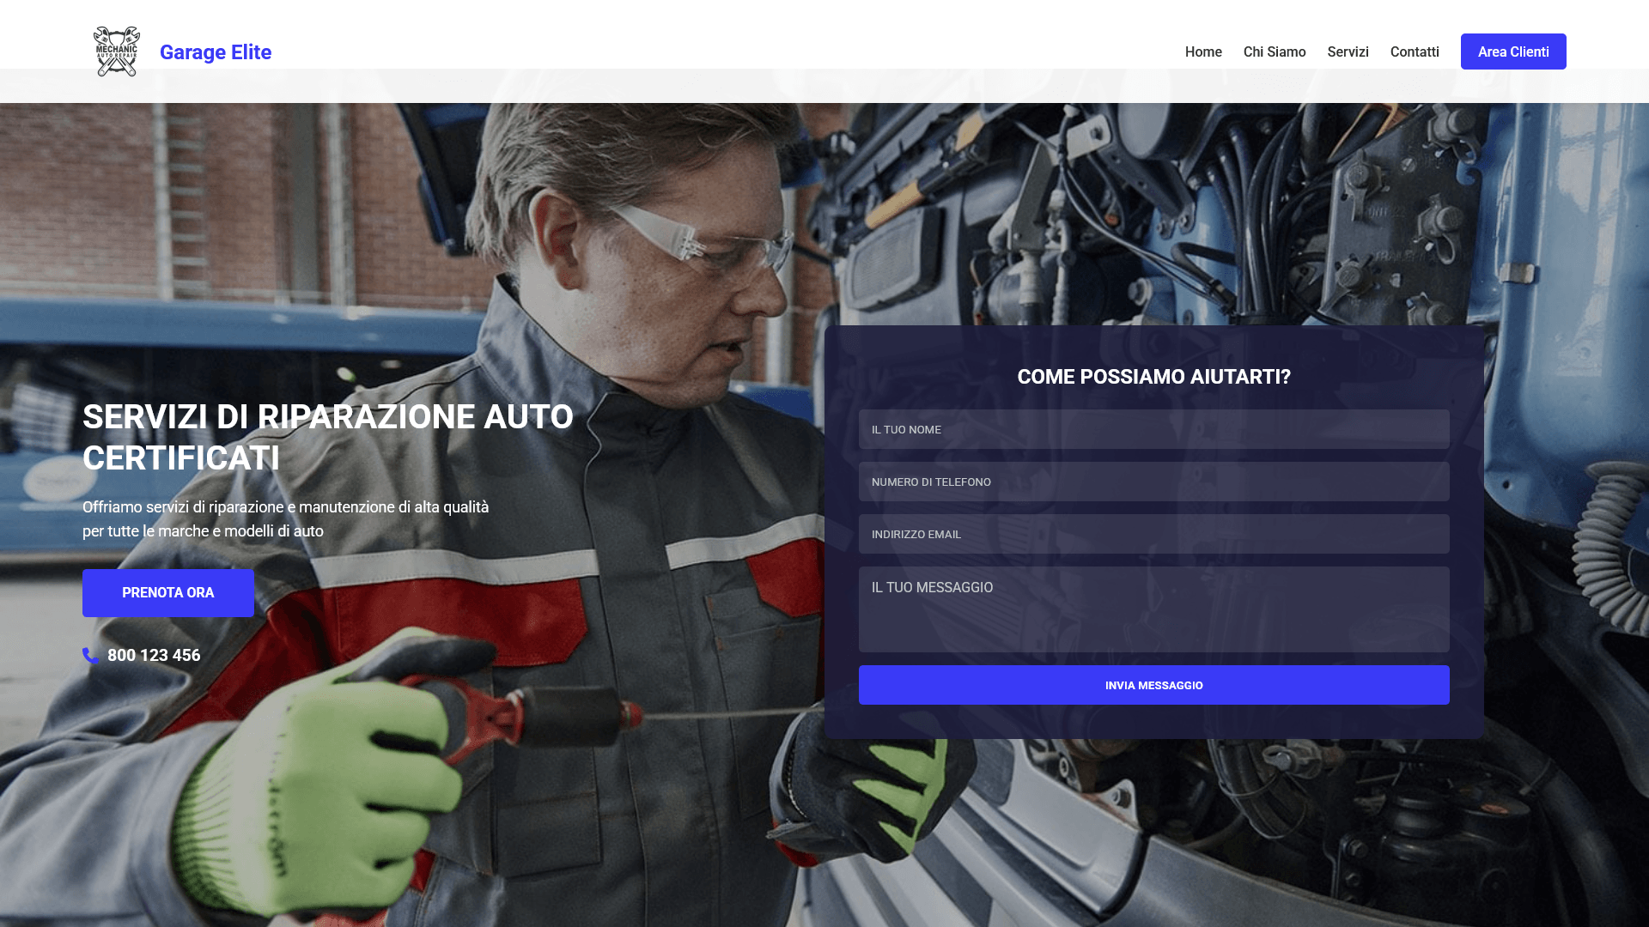Click into the Il Tuo Messaggio textarea

click(x=1154, y=609)
